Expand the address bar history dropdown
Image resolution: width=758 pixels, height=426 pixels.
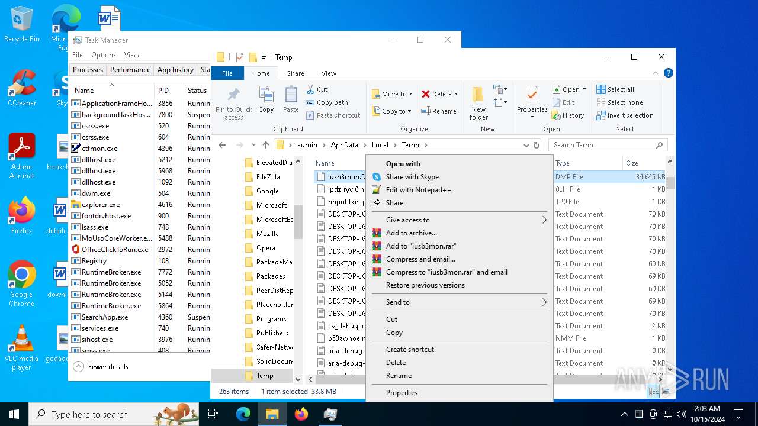[x=526, y=145]
